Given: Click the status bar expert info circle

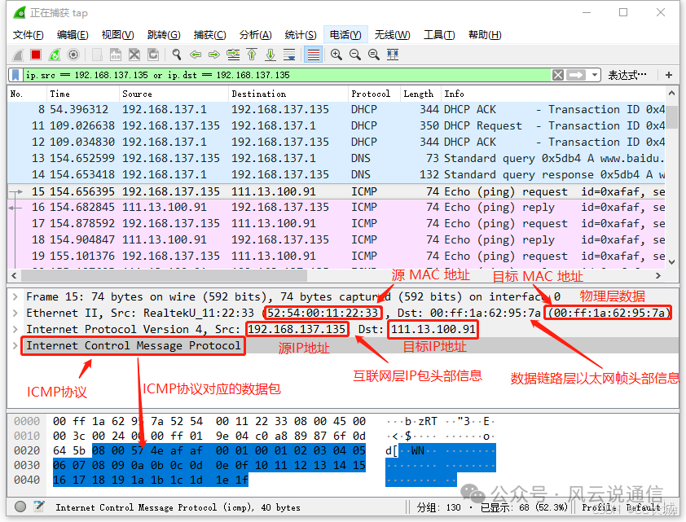Looking at the screenshot, I should tap(20, 507).
